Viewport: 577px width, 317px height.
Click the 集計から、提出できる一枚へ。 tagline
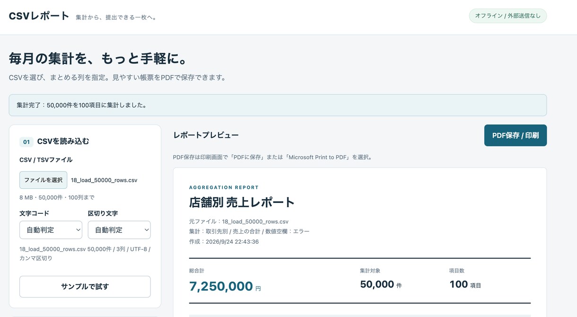116,18
